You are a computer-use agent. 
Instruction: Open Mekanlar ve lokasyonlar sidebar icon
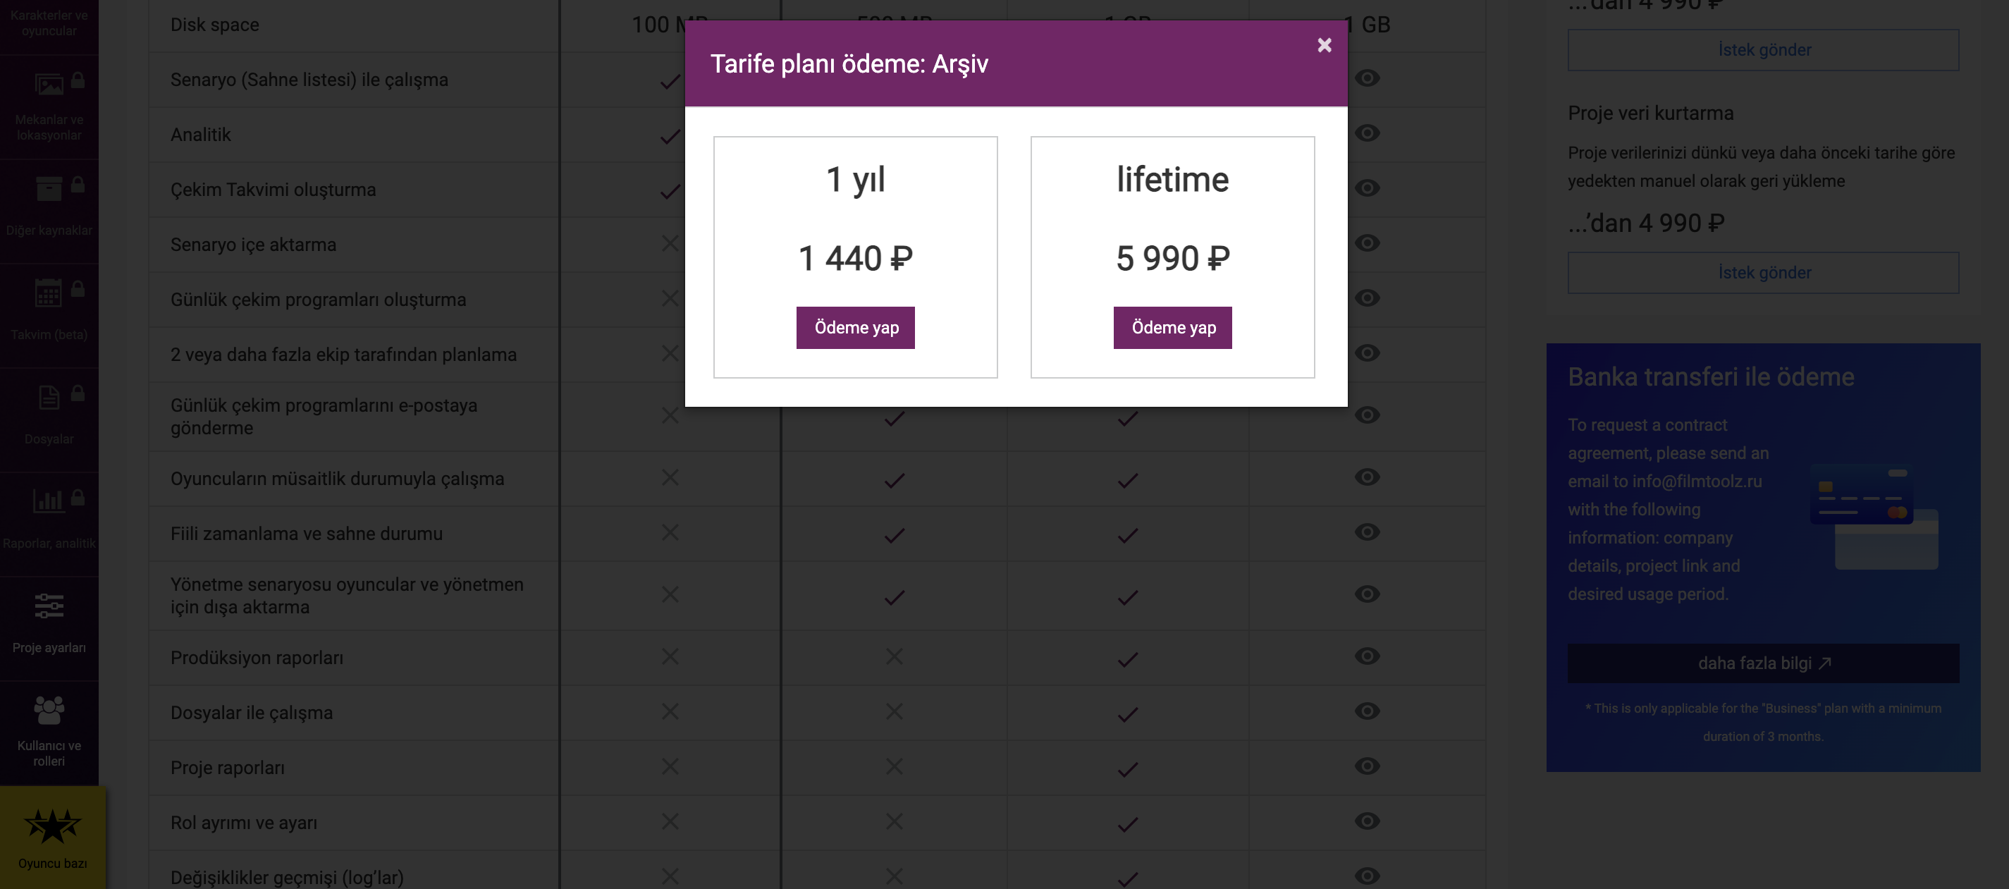(49, 83)
